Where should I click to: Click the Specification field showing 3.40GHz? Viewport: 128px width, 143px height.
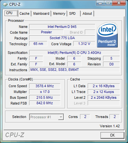tap(75, 53)
